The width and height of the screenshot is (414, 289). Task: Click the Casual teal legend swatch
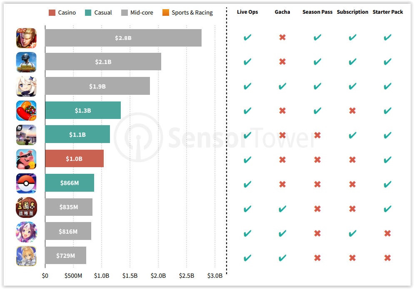[88, 12]
